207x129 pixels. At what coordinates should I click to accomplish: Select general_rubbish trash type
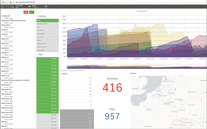coord(47,44)
